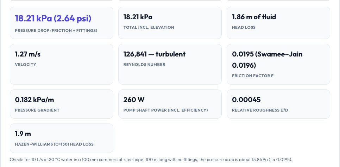Select the Velocity label
340x167 pixels.
coord(25,65)
